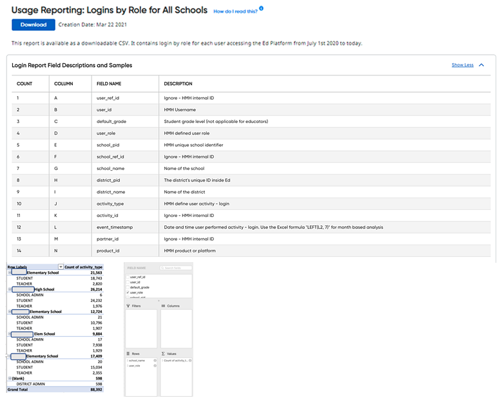This screenshot has height=398, width=500.
Task: Open the Row Labels filter dropdown
Action: point(61,267)
